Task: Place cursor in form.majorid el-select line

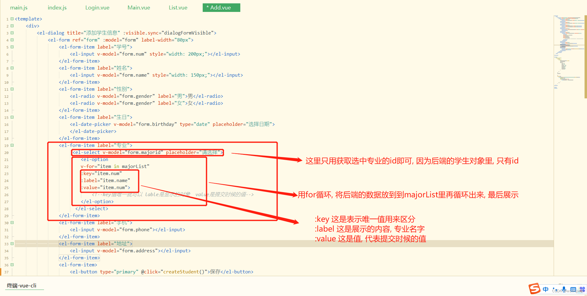Action: 148,152
